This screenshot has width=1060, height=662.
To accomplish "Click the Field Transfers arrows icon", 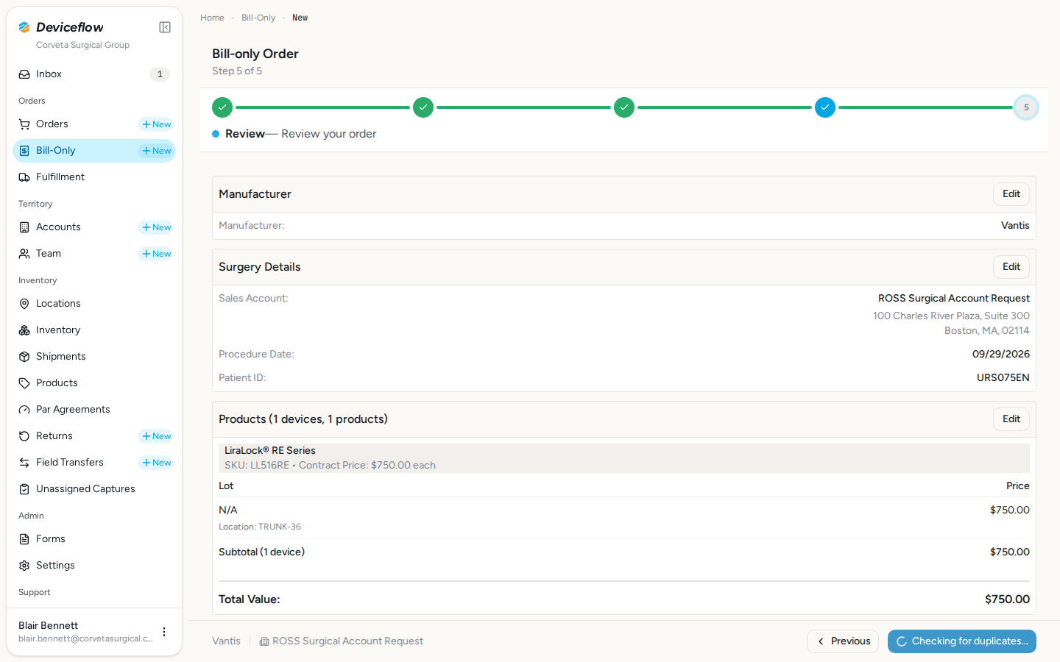I will (24, 463).
